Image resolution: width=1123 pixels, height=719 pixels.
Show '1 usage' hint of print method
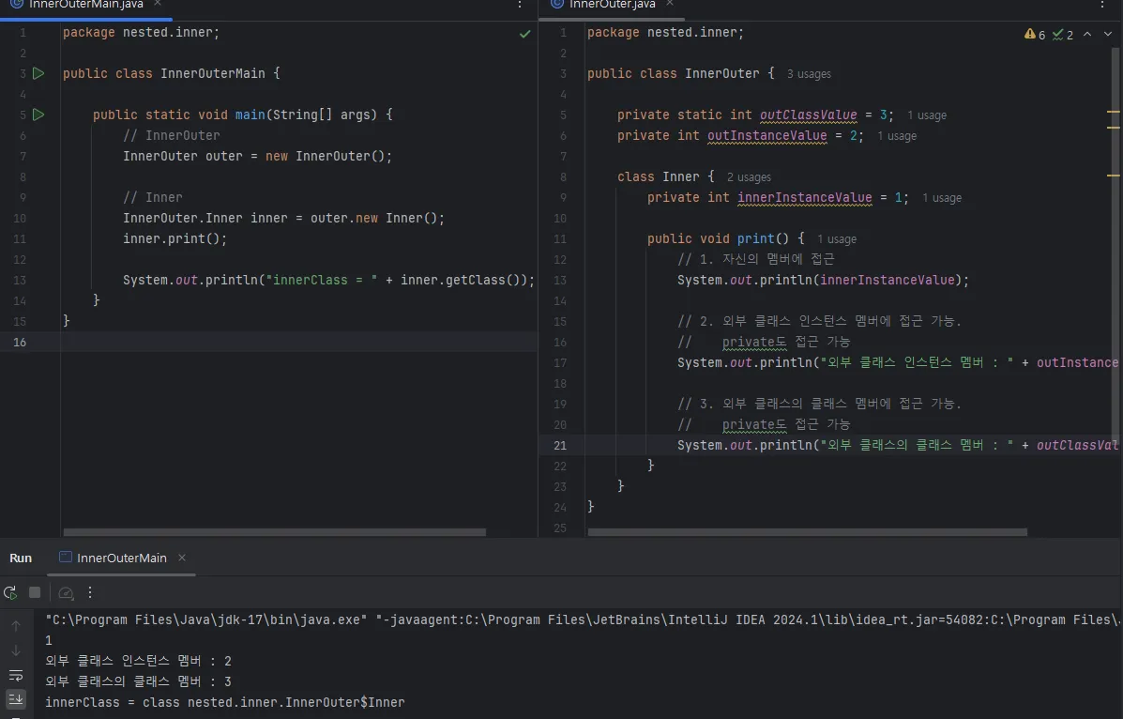click(837, 239)
